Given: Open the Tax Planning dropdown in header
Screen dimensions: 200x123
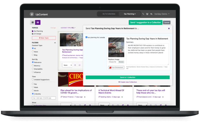Looking at the screenshot, I should (130, 14).
